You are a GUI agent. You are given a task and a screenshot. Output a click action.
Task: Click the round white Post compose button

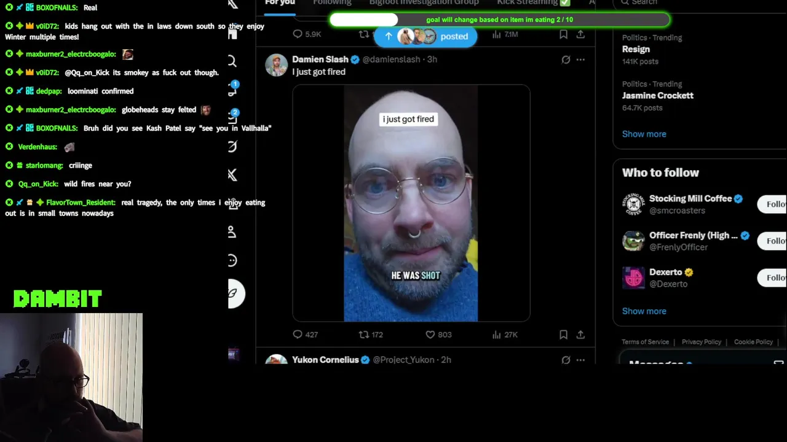[235, 293]
